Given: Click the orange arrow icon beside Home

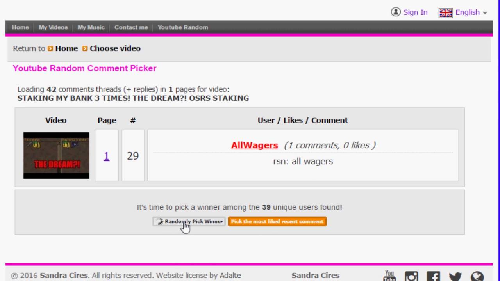Looking at the screenshot, I should [x=50, y=49].
